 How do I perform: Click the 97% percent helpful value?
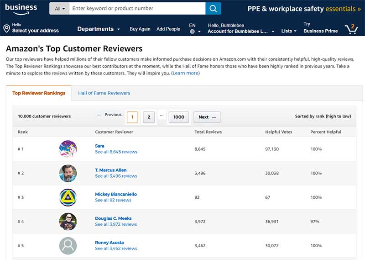[315, 222]
